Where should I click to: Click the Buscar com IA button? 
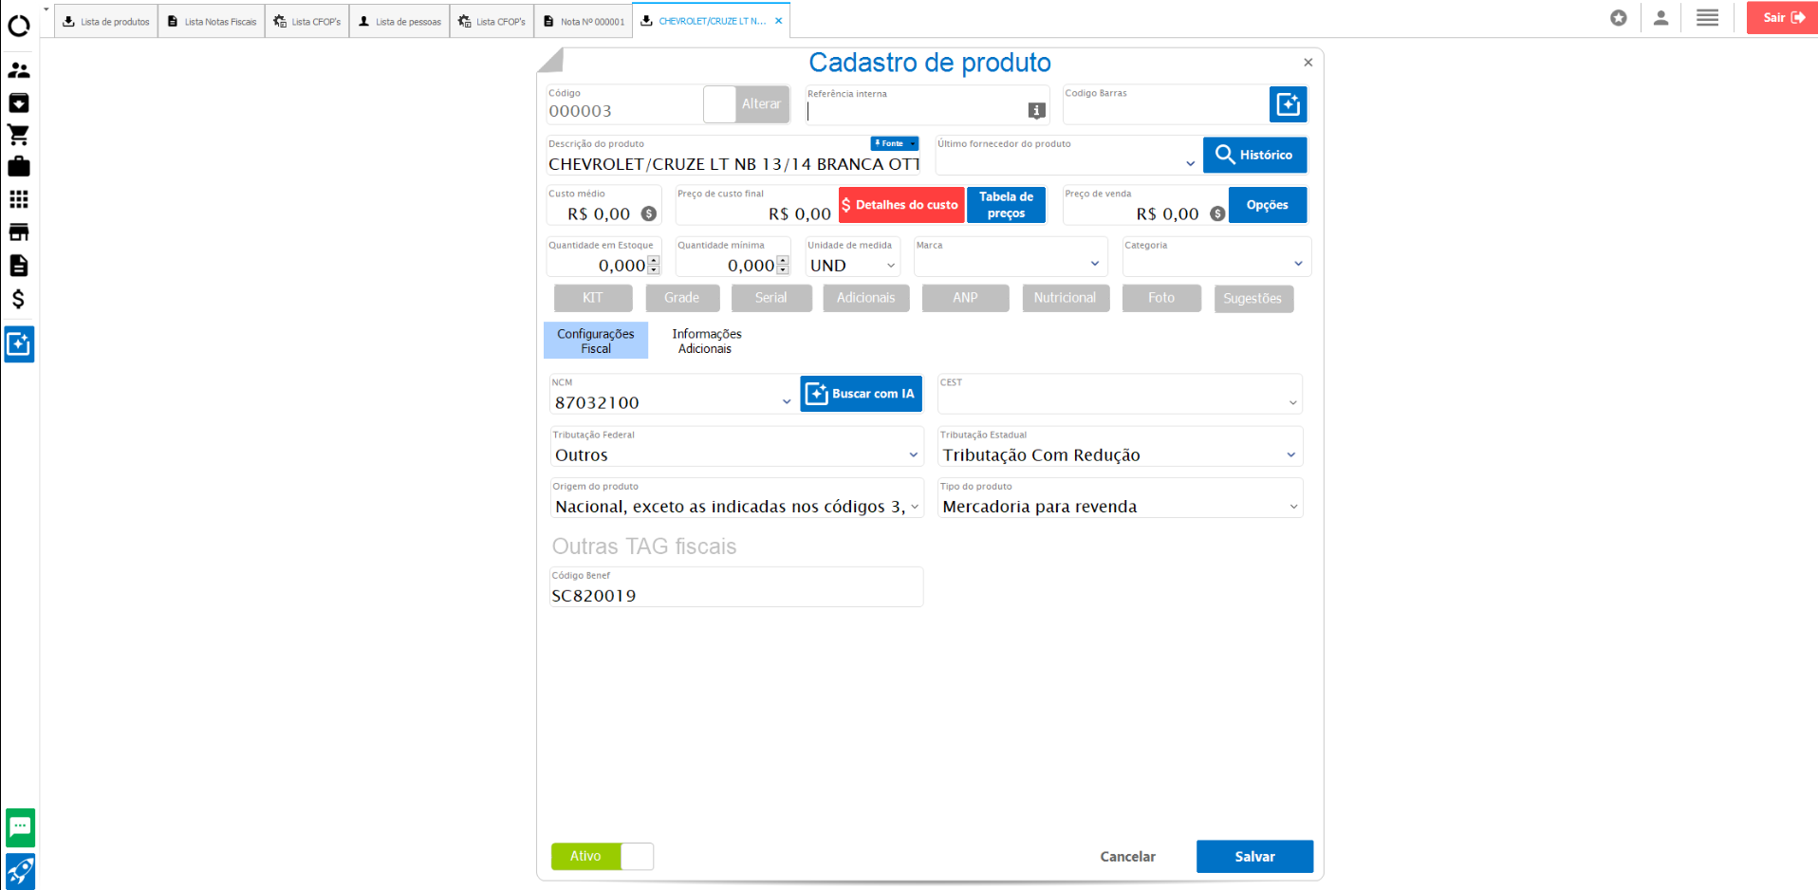(861, 394)
